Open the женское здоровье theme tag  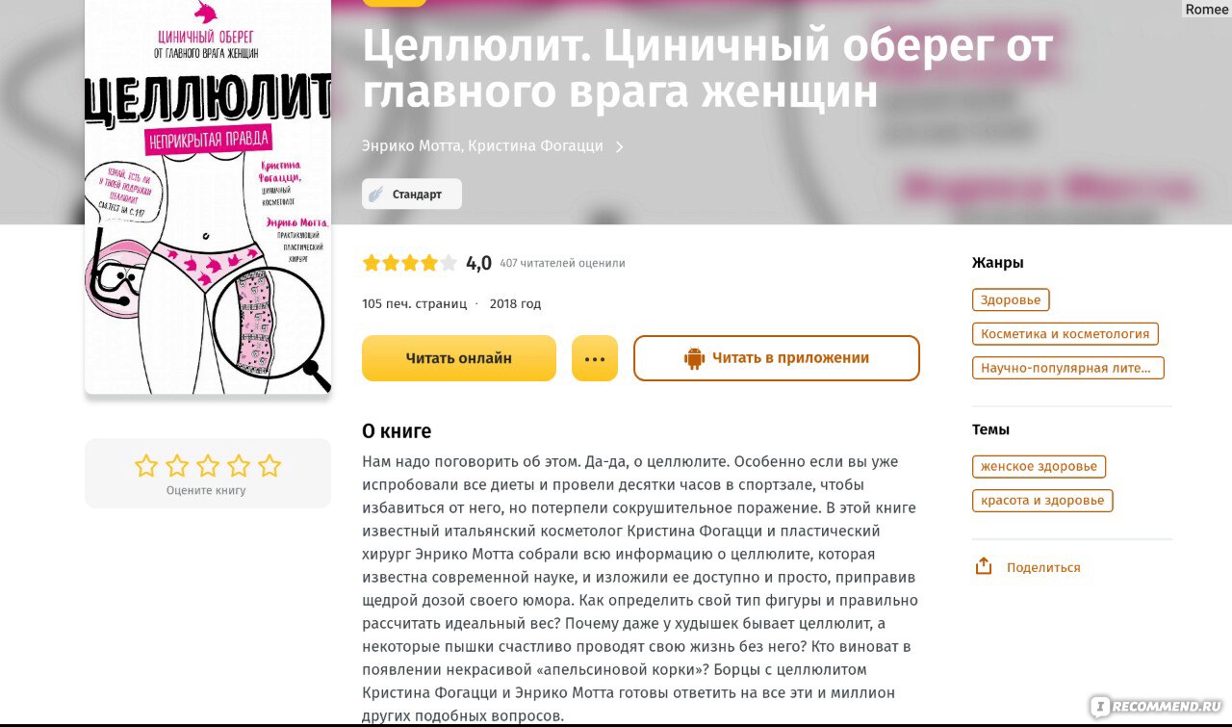pyautogui.click(x=1039, y=466)
